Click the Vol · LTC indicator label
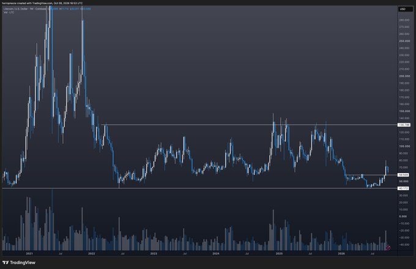Image resolution: width=416 pixels, height=269 pixels. (x=9, y=12)
